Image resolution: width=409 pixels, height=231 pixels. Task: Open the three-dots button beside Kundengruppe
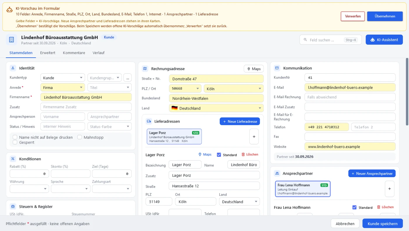tap(127, 78)
